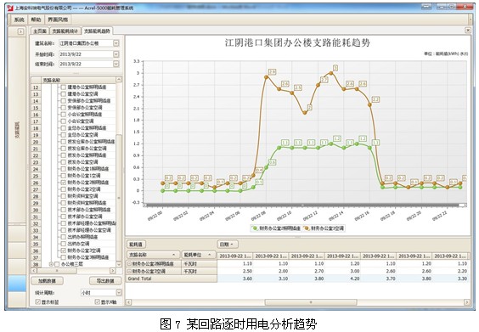Click the orange legend marker for 财务办公室2空调
The width and height of the screenshot is (479, 332).
click(307, 228)
